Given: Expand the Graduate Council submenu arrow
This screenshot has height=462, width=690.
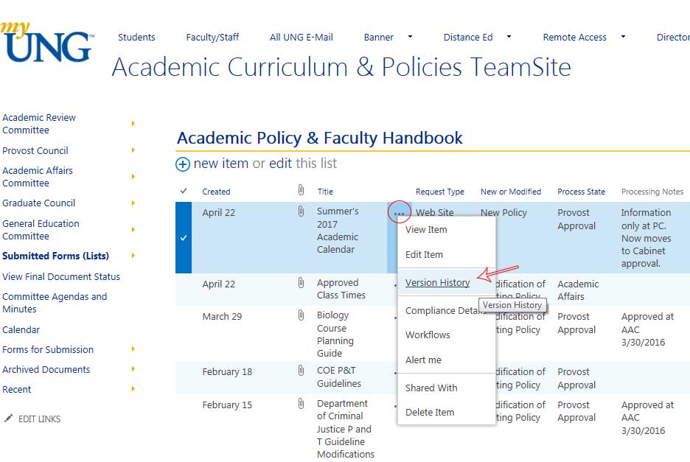Looking at the screenshot, I should pyautogui.click(x=133, y=203).
